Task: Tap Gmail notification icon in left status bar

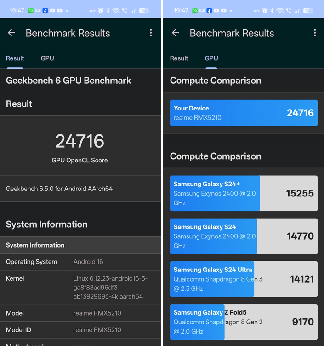Action: (x=38, y=11)
